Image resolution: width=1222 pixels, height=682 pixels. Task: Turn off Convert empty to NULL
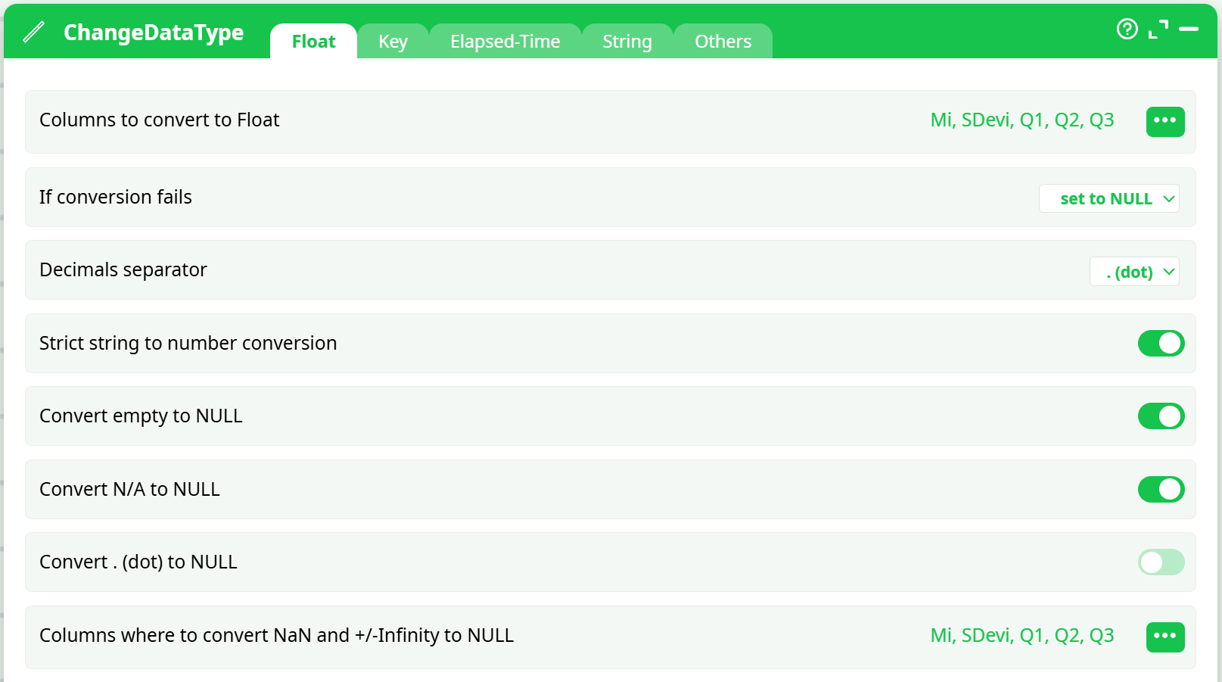tap(1161, 416)
